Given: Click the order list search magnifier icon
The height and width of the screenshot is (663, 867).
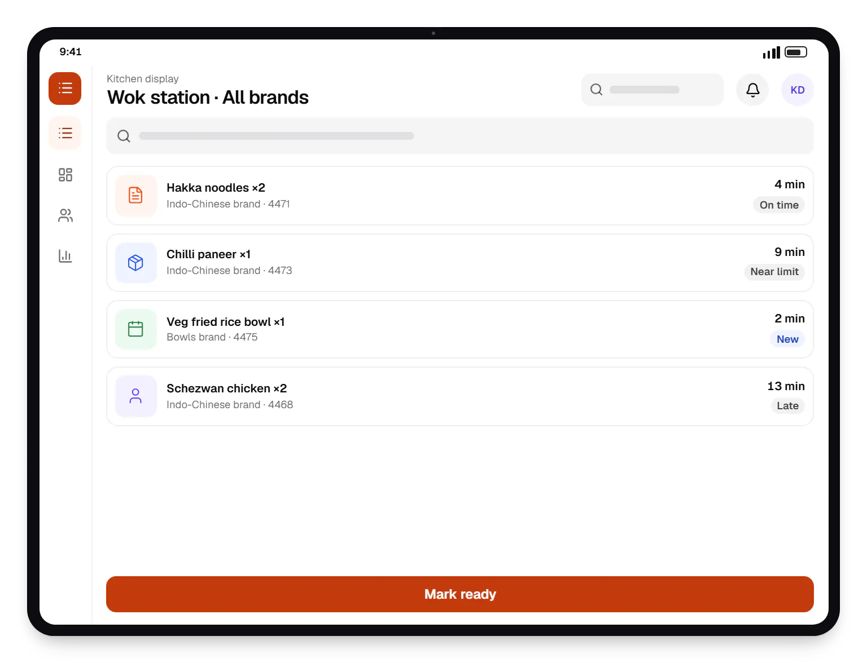Looking at the screenshot, I should click(124, 136).
